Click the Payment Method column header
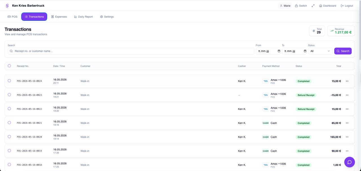Screen dimensions: 361x171 pos(271,66)
